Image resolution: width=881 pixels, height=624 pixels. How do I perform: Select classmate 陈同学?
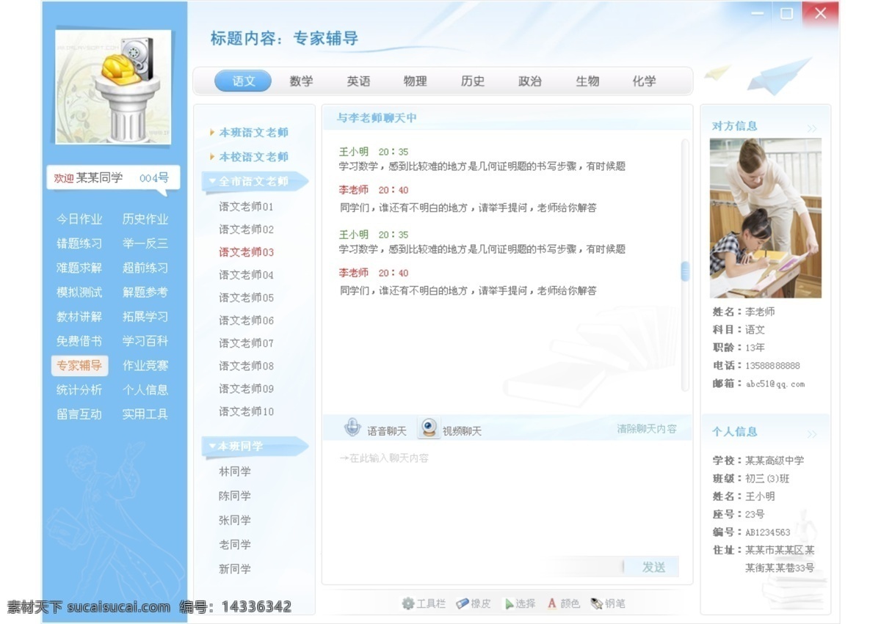(x=235, y=496)
